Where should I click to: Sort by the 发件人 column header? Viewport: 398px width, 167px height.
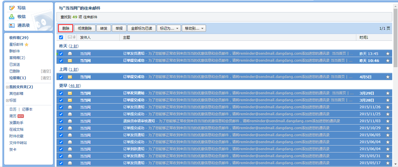pyautogui.click(x=85, y=37)
